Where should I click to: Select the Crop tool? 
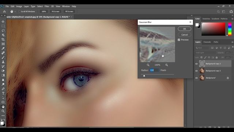pos(3,40)
